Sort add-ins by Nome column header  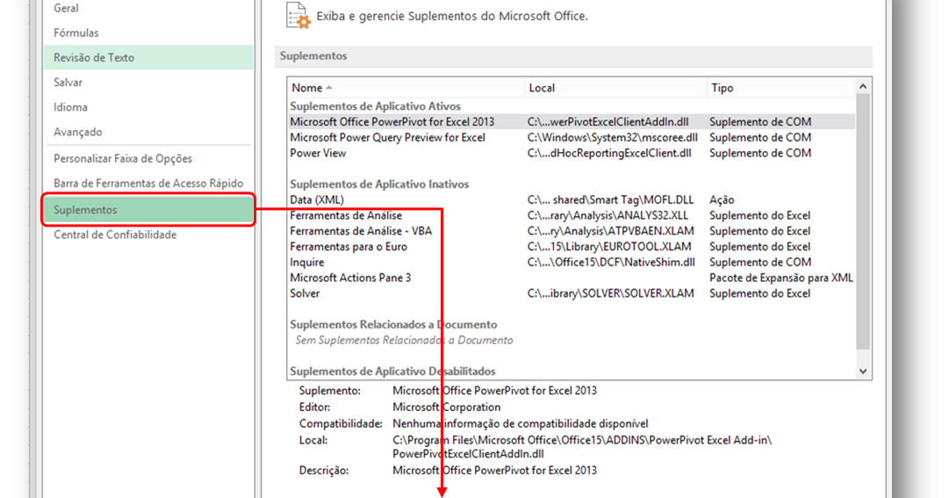(406, 88)
